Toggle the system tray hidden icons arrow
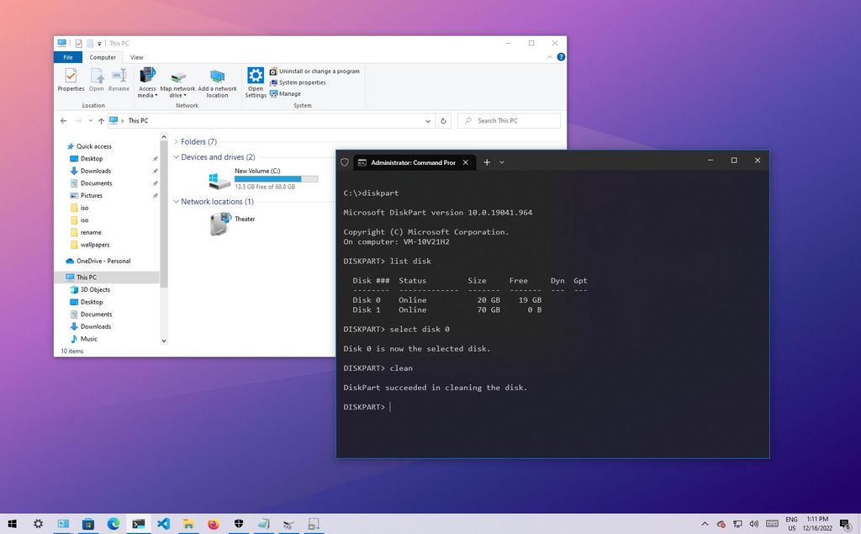This screenshot has height=534, width=861. click(704, 522)
